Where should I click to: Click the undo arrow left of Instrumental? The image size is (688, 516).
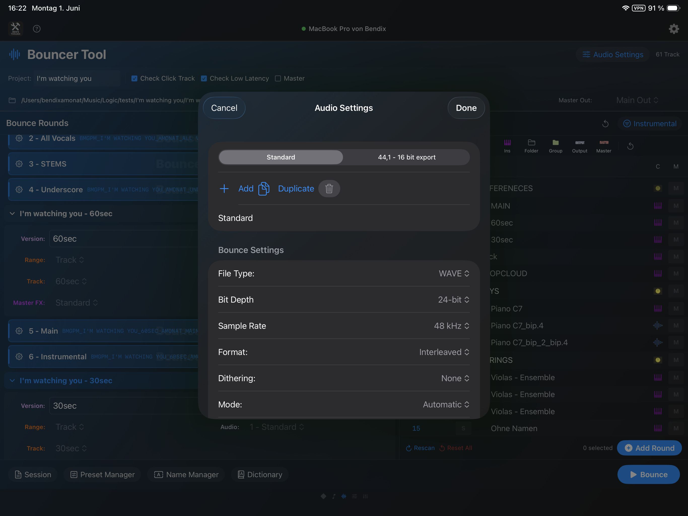pyautogui.click(x=605, y=123)
